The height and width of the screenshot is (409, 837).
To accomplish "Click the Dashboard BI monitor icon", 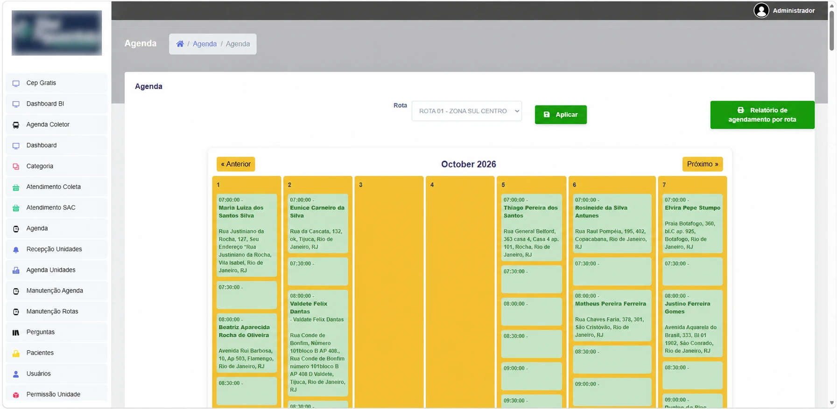I will (x=16, y=104).
